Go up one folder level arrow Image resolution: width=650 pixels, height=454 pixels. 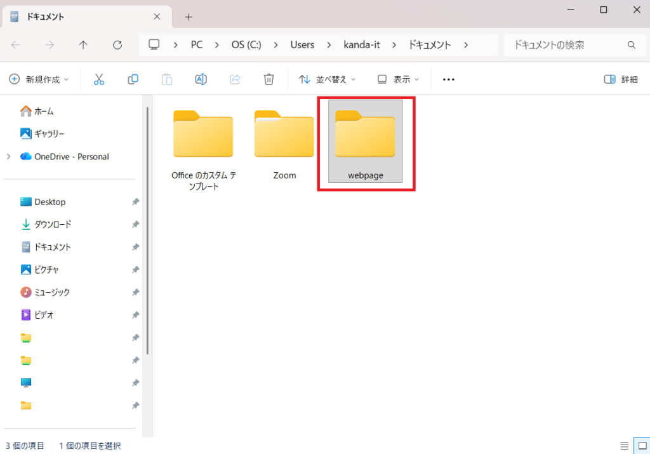(x=83, y=45)
